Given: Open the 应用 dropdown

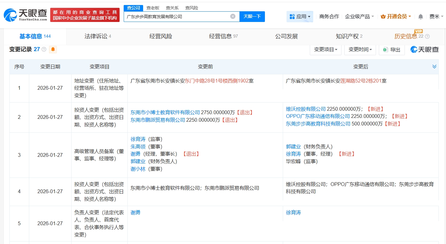Looking at the screenshot, I should (300, 17).
